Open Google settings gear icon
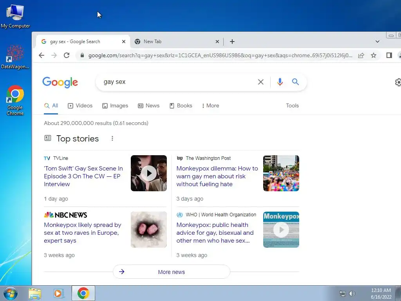The image size is (401, 301). click(398, 82)
